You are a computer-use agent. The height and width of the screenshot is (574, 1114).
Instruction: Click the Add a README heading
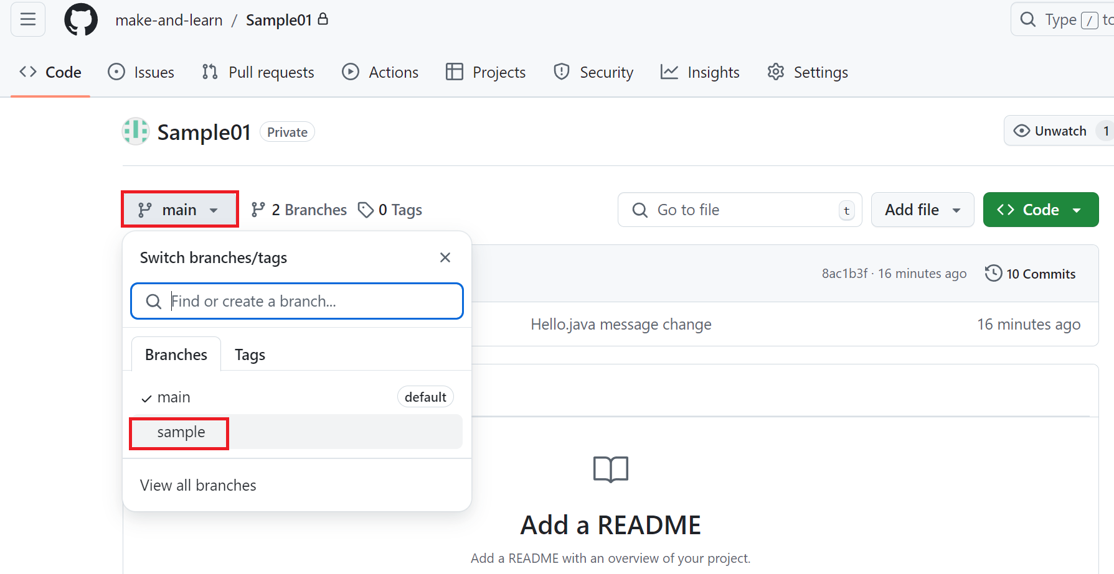coord(611,525)
